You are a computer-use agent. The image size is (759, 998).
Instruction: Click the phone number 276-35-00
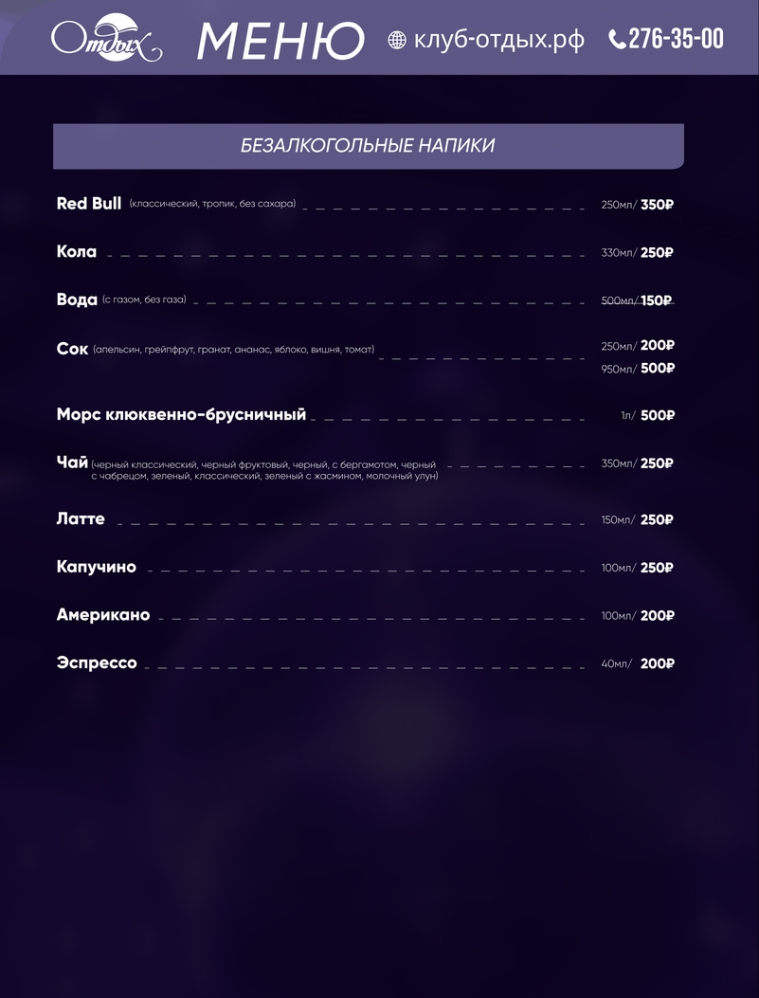coord(676,39)
